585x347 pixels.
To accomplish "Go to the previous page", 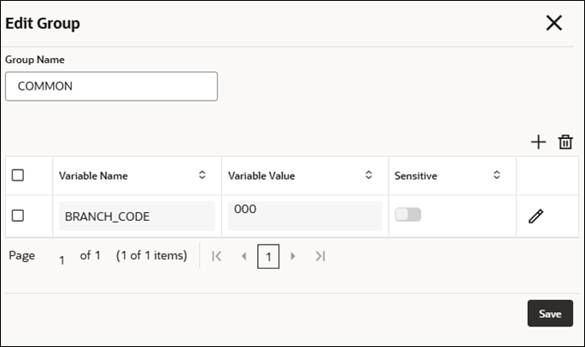I will 243,256.
